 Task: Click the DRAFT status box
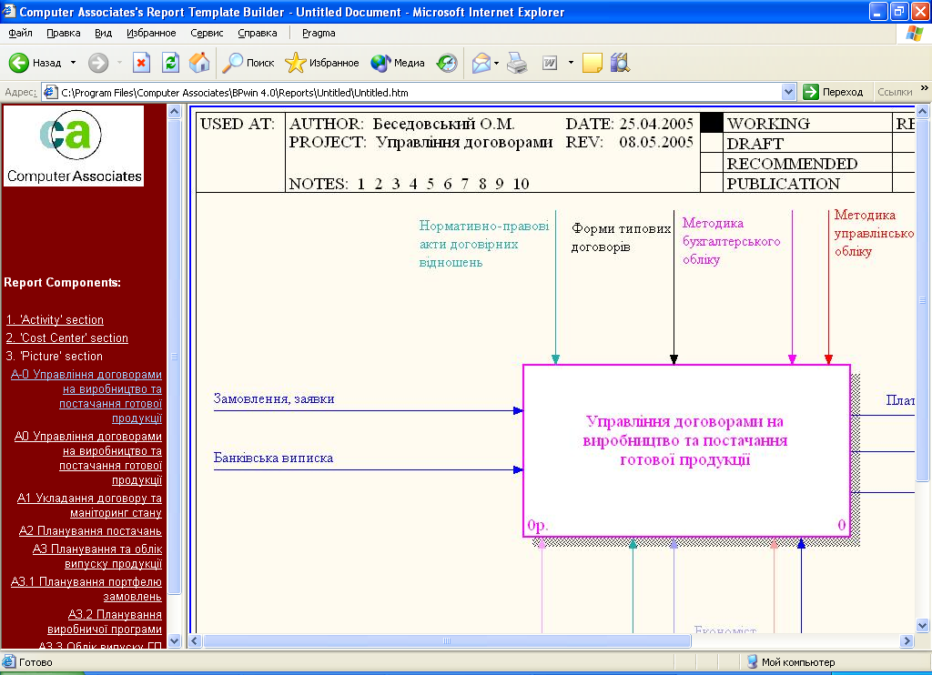point(712,143)
